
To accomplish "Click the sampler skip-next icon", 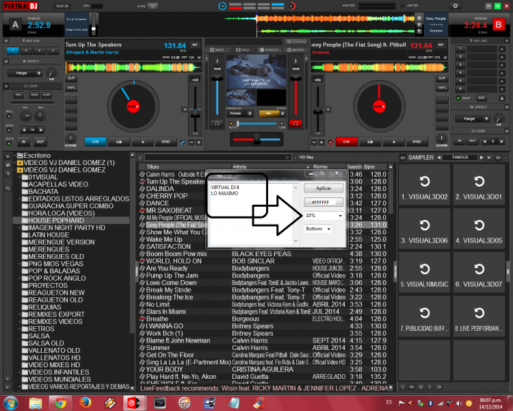I will tap(489, 158).
